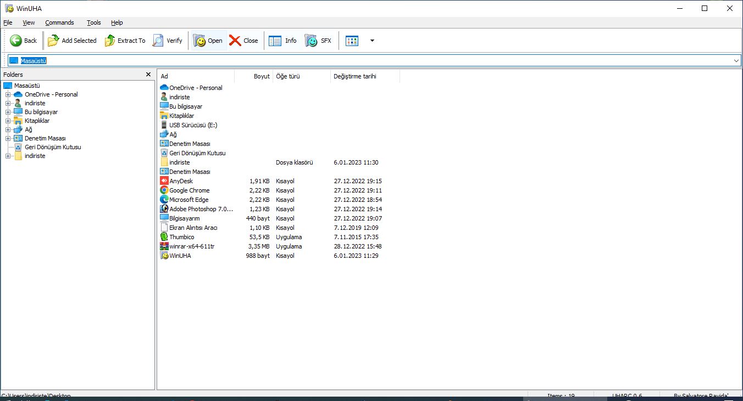Screen dimensions: 743x401
Task: Select Kitaplıklar in folder tree
Action: pos(37,121)
